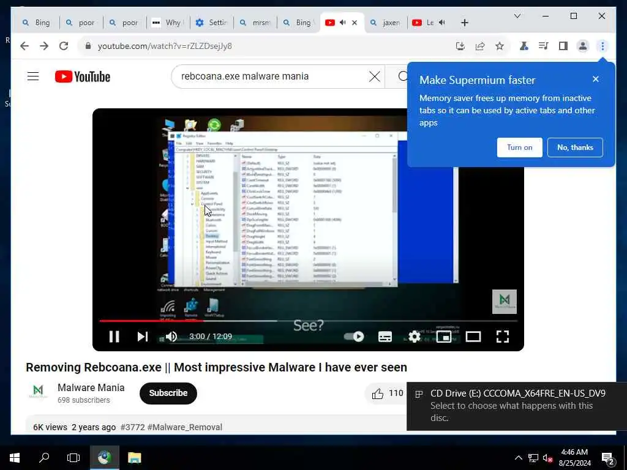Switch to miniplayer mode
The image size is (627, 470).
coord(444,337)
